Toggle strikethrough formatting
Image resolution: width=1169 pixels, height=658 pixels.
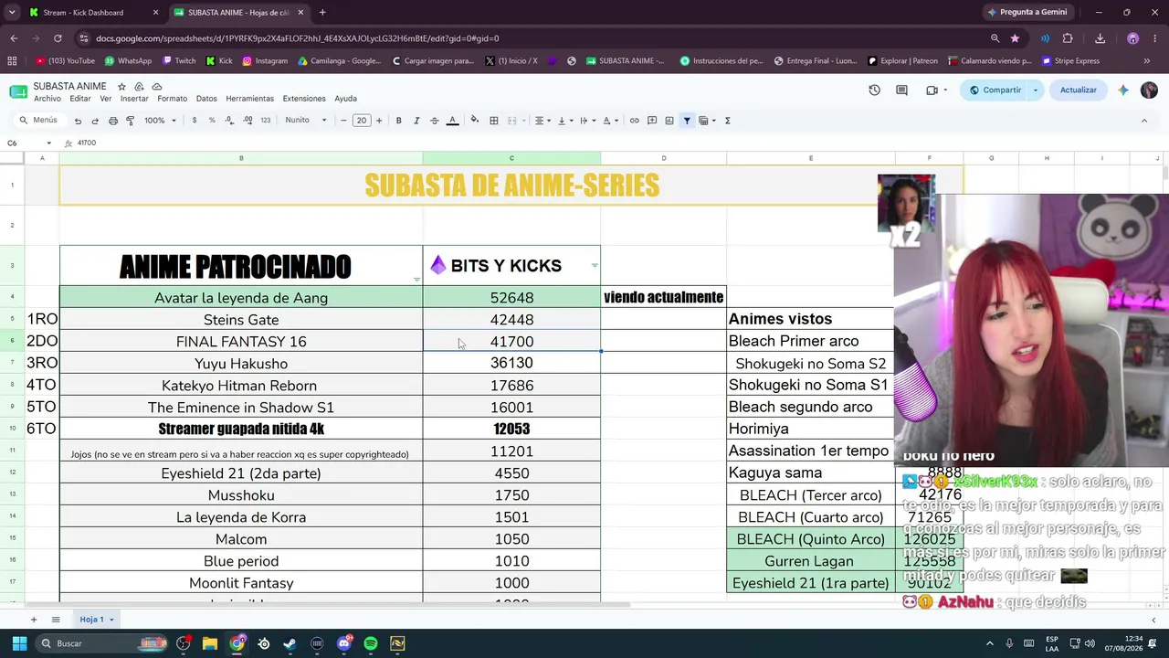tap(435, 121)
